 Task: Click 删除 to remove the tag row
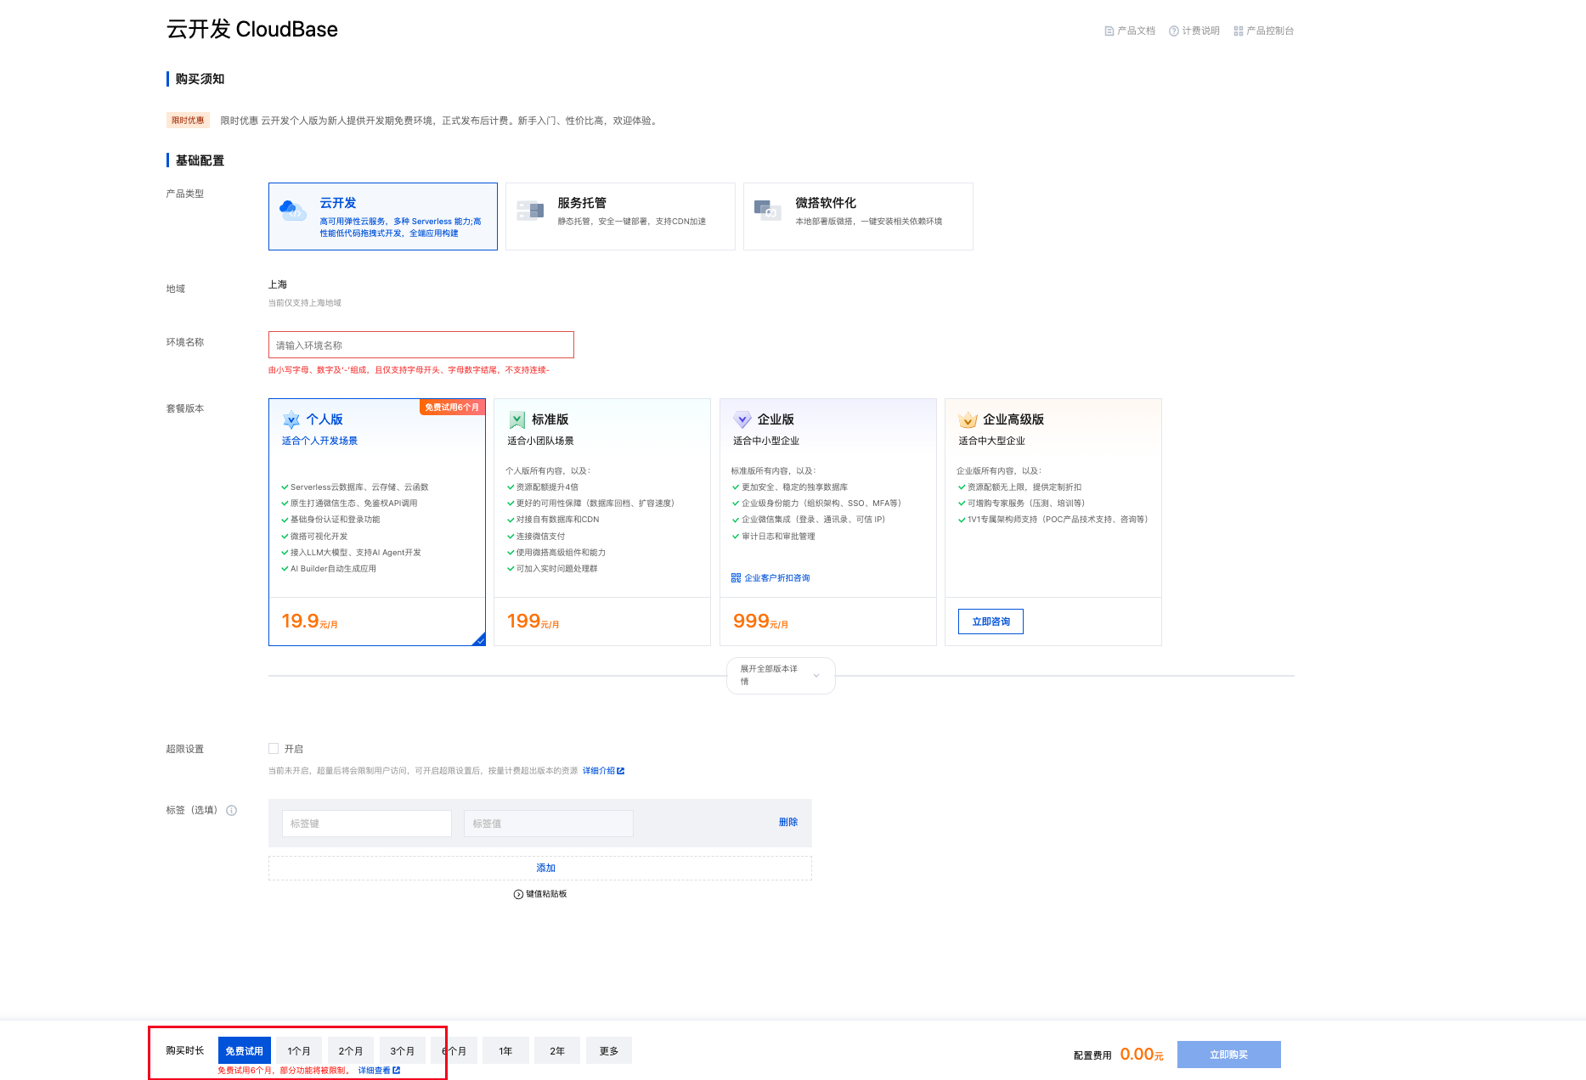pyautogui.click(x=788, y=822)
